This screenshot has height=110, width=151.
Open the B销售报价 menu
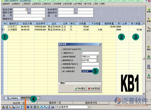pos(16,4)
